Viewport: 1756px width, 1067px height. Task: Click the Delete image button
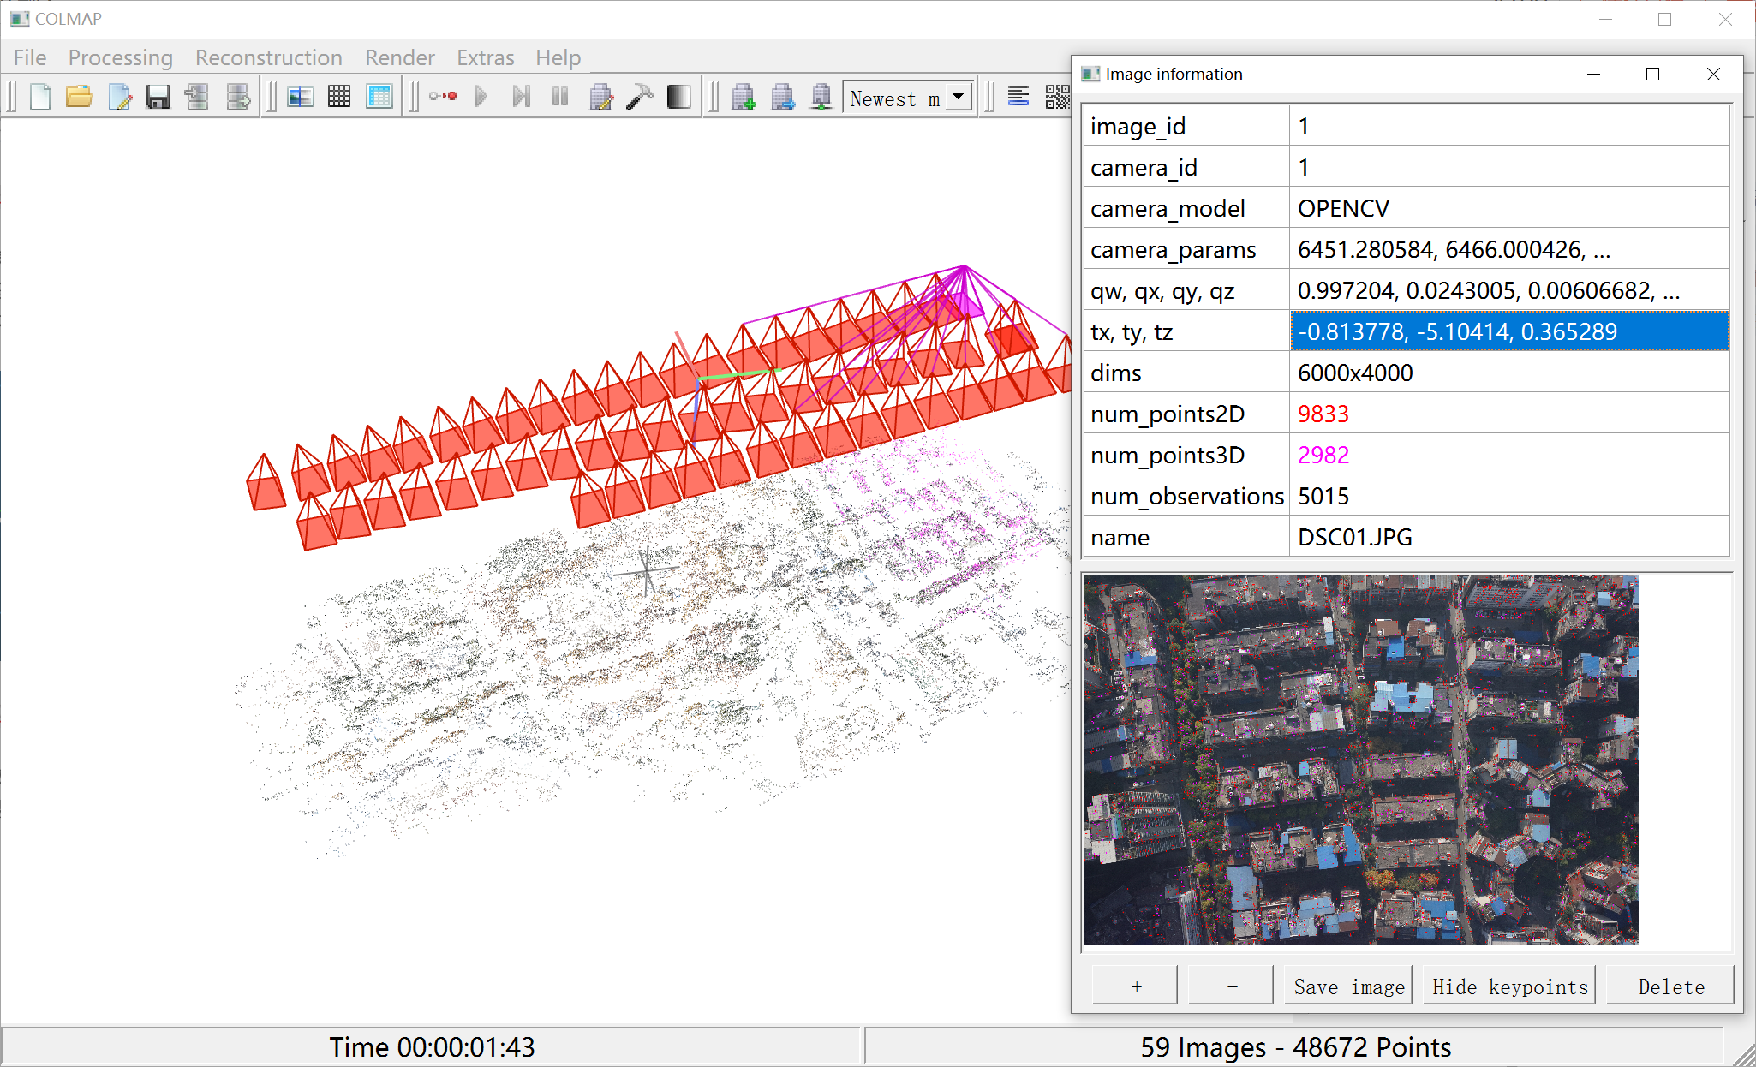tap(1669, 987)
